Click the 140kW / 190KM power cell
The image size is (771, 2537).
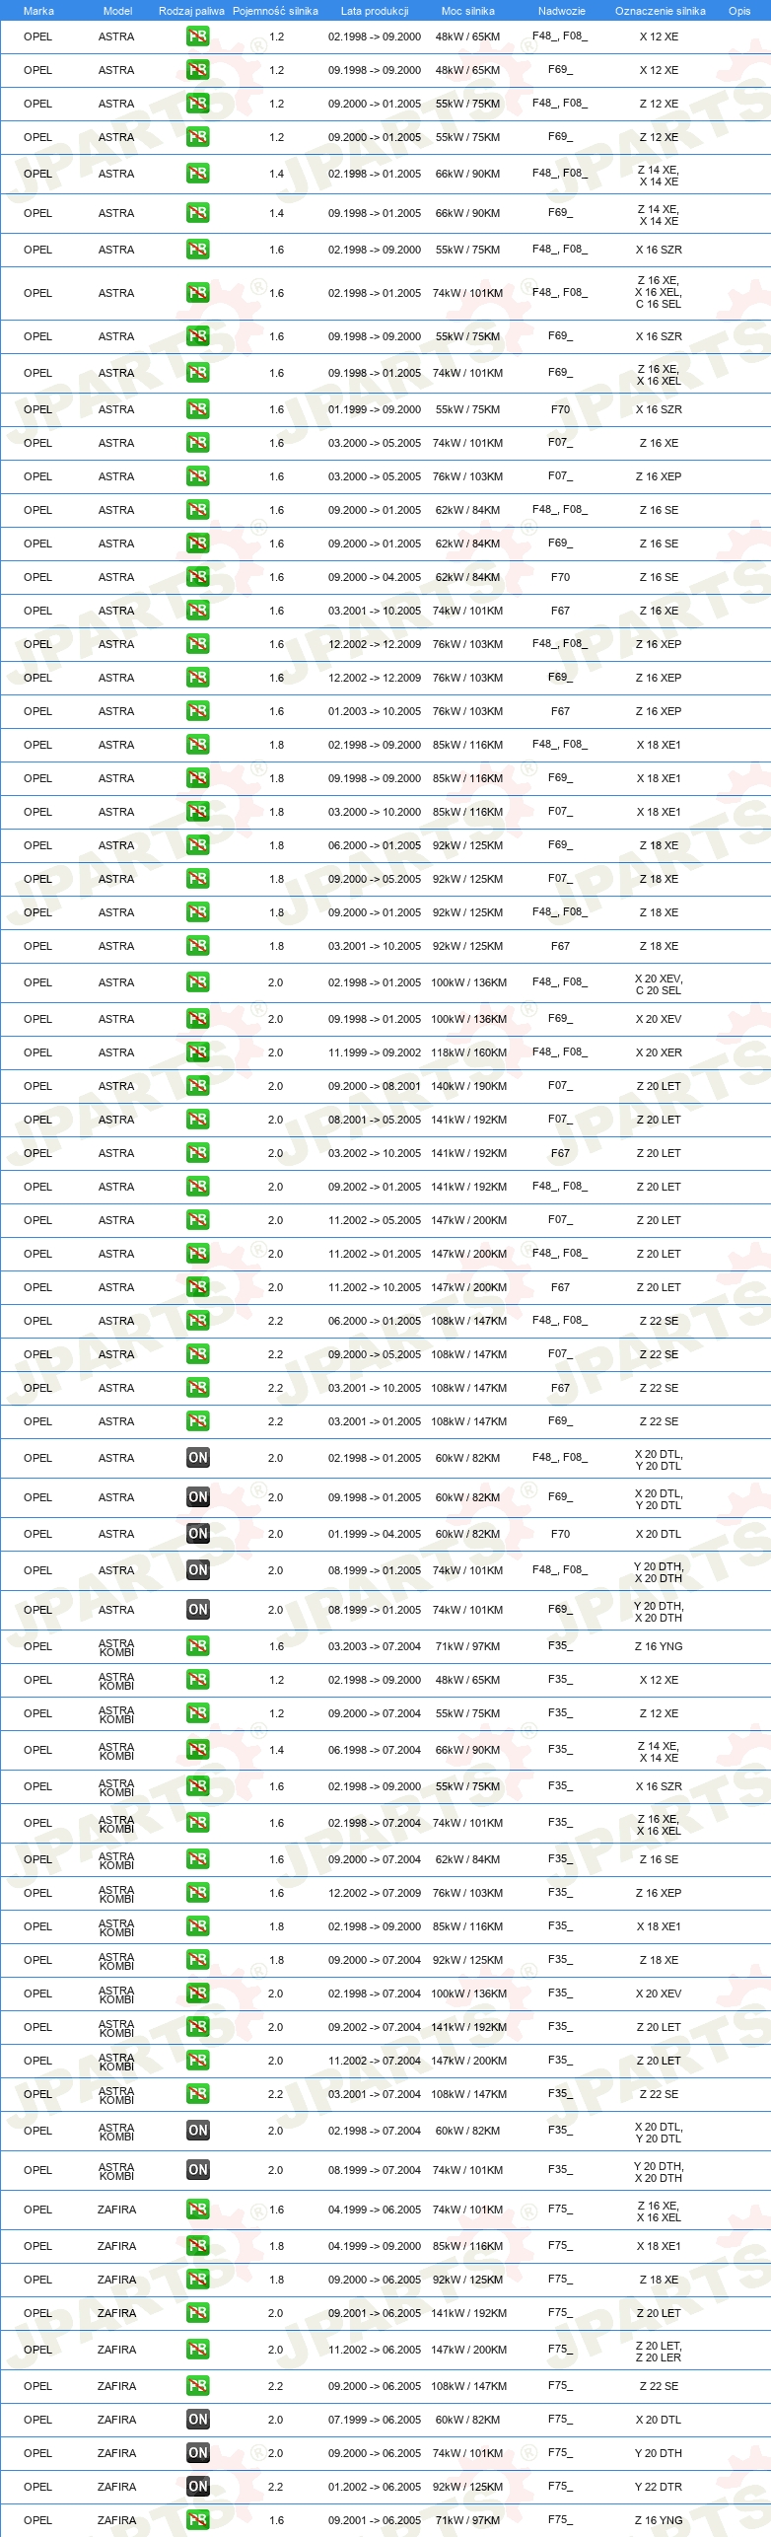[468, 1086]
